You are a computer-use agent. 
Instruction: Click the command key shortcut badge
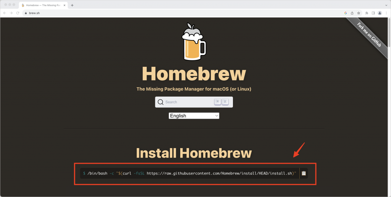pyautogui.click(x=217, y=102)
